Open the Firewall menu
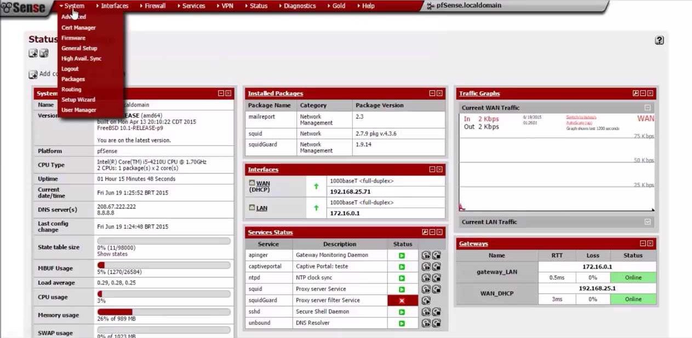This screenshot has height=338, width=692. (154, 5)
